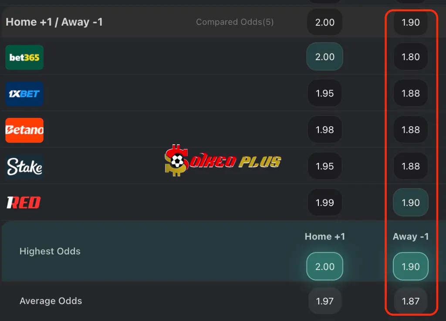Choose Betano Away -1 odds 1.88

(411, 130)
